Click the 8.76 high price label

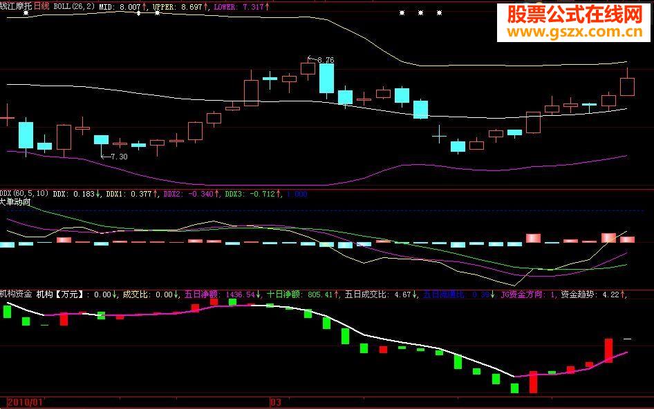click(x=326, y=60)
